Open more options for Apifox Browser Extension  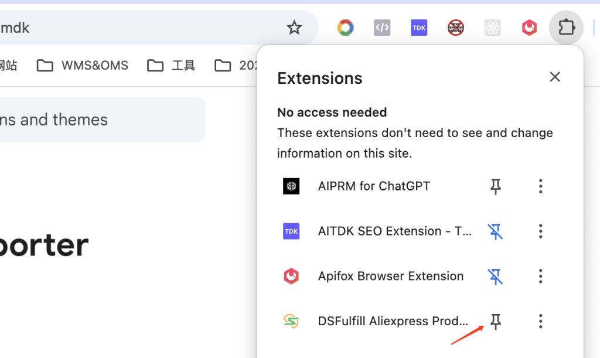[x=540, y=276]
